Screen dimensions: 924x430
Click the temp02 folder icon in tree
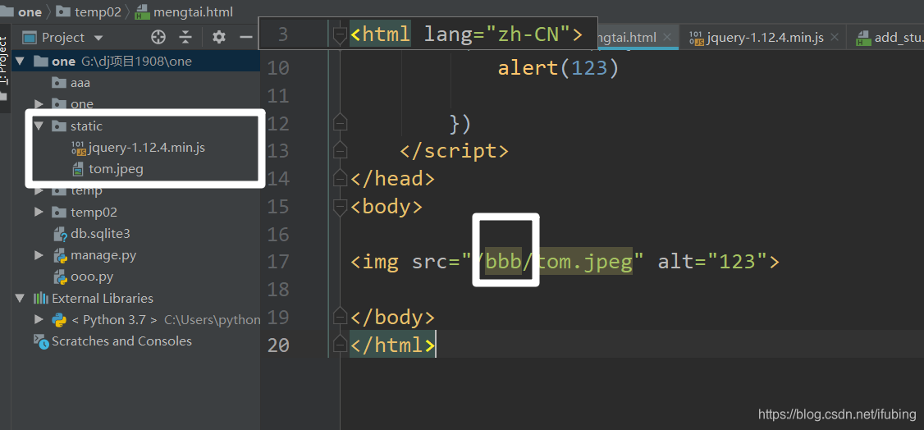[59, 212]
